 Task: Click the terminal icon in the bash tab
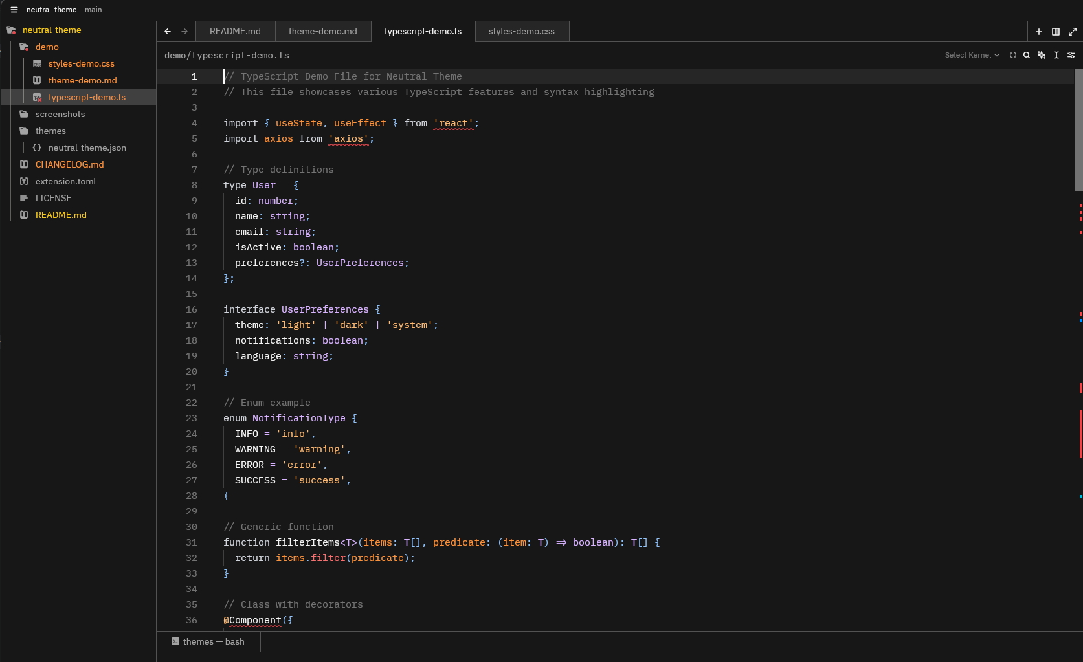175,641
